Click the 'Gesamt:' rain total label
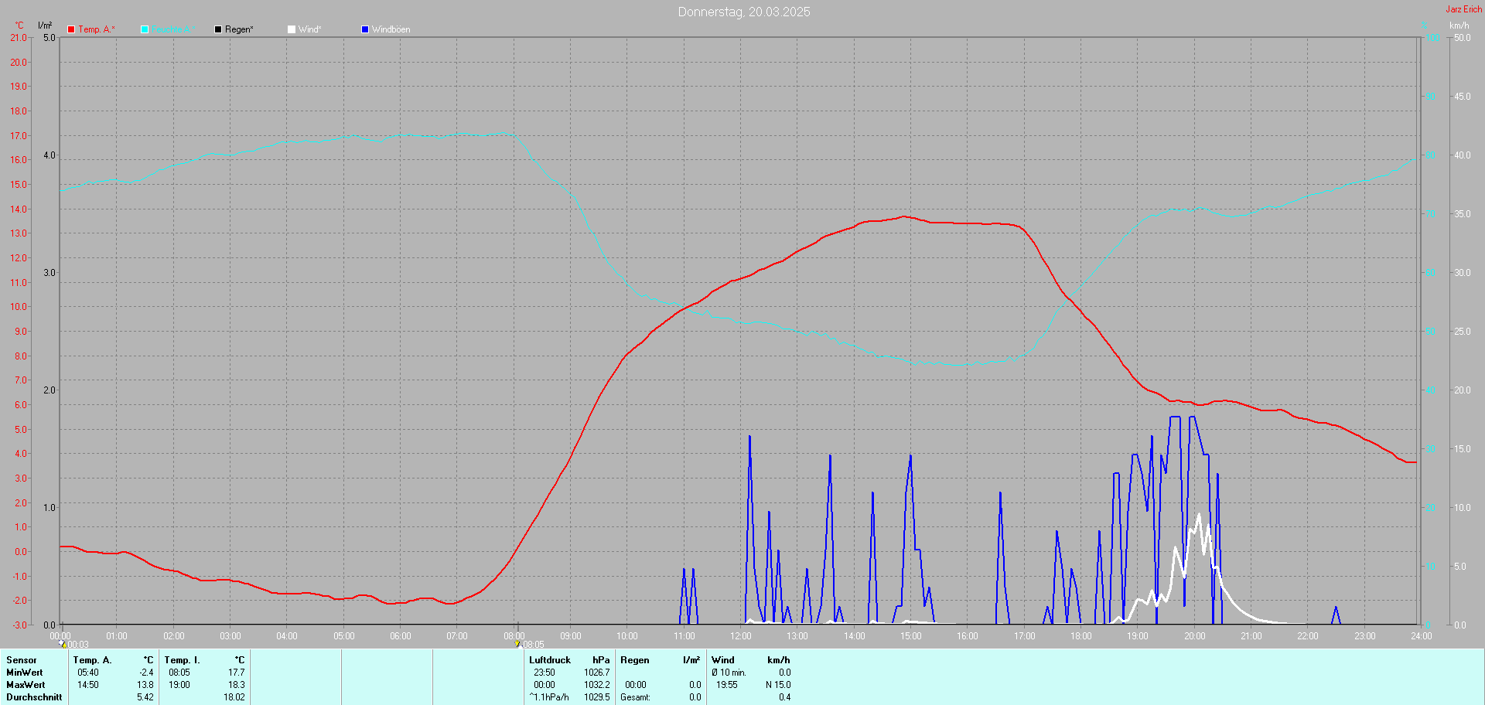Viewport: 1485px width, 705px height. pos(635,697)
